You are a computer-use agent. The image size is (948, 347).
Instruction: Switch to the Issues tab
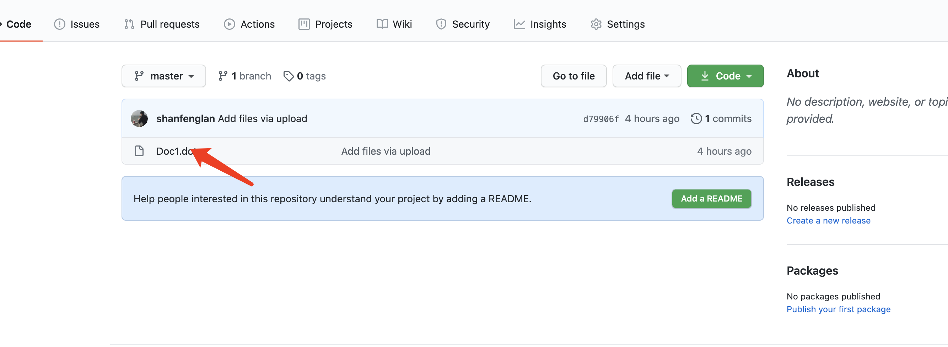tap(77, 24)
